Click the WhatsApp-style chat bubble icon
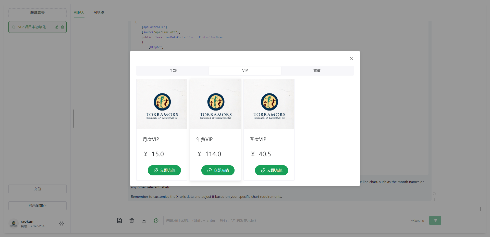This screenshot has height=237, width=490. pyautogui.click(x=156, y=220)
